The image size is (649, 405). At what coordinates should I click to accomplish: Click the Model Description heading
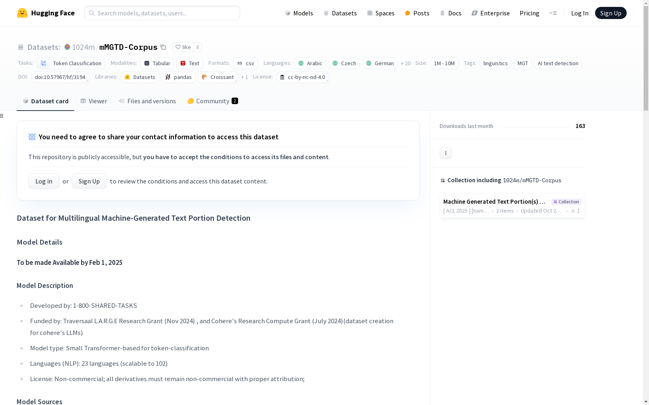(x=45, y=286)
